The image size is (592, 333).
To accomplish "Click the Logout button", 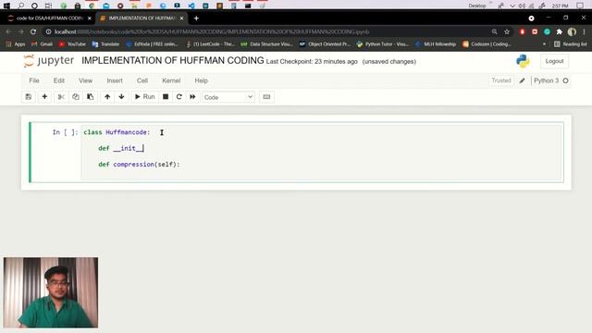I will [x=554, y=61].
